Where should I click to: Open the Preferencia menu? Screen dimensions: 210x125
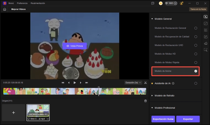(x=22, y=3)
